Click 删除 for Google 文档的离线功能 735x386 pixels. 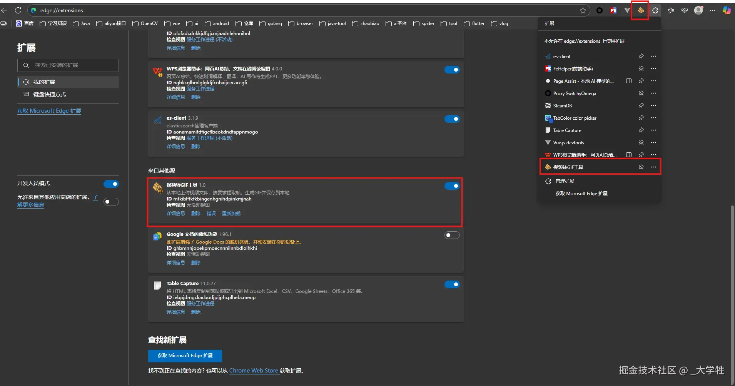coord(196,263)
